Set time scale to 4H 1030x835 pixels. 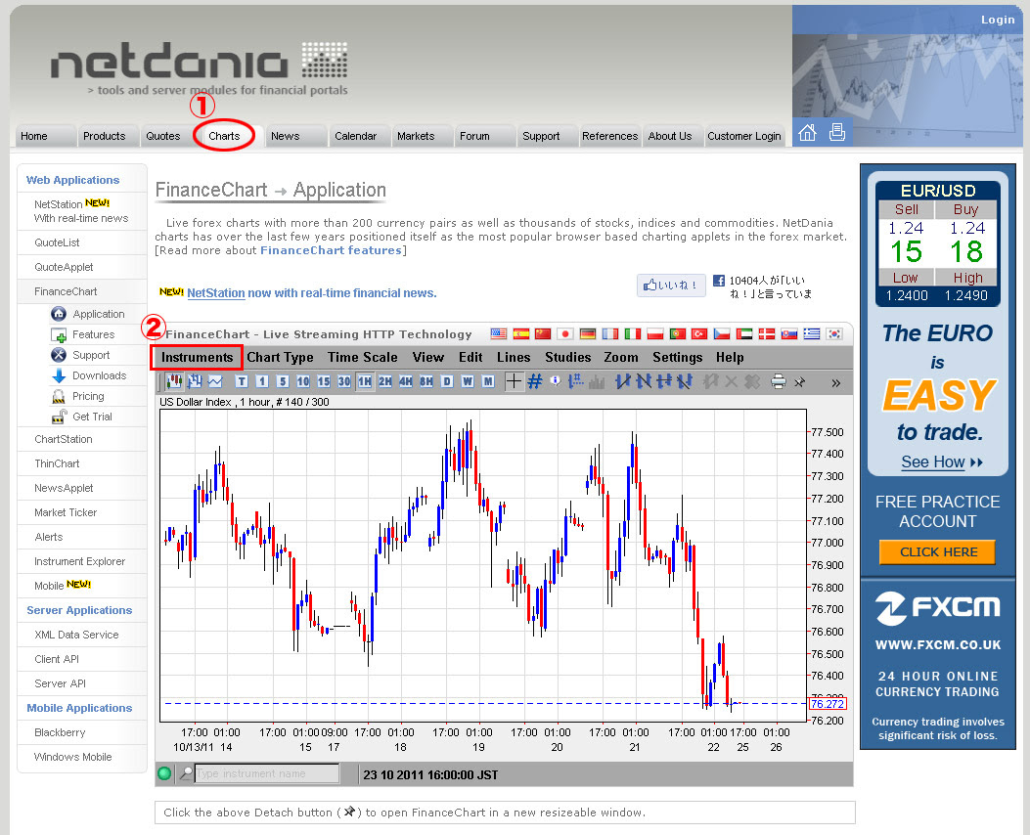[406, 381]
